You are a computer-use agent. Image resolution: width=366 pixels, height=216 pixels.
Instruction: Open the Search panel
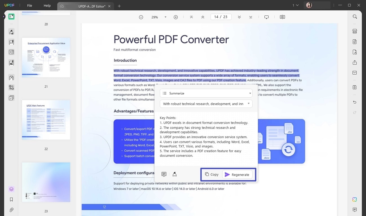354,17
